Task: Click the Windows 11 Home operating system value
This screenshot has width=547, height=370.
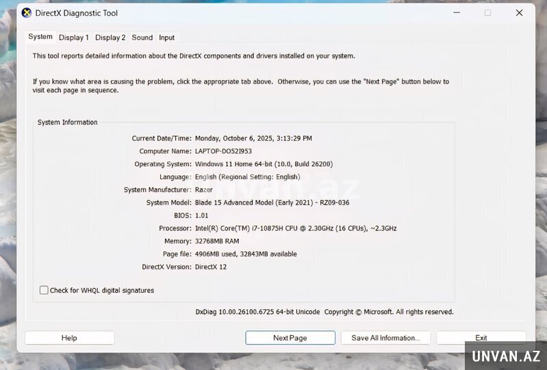Action: [264, 164]
